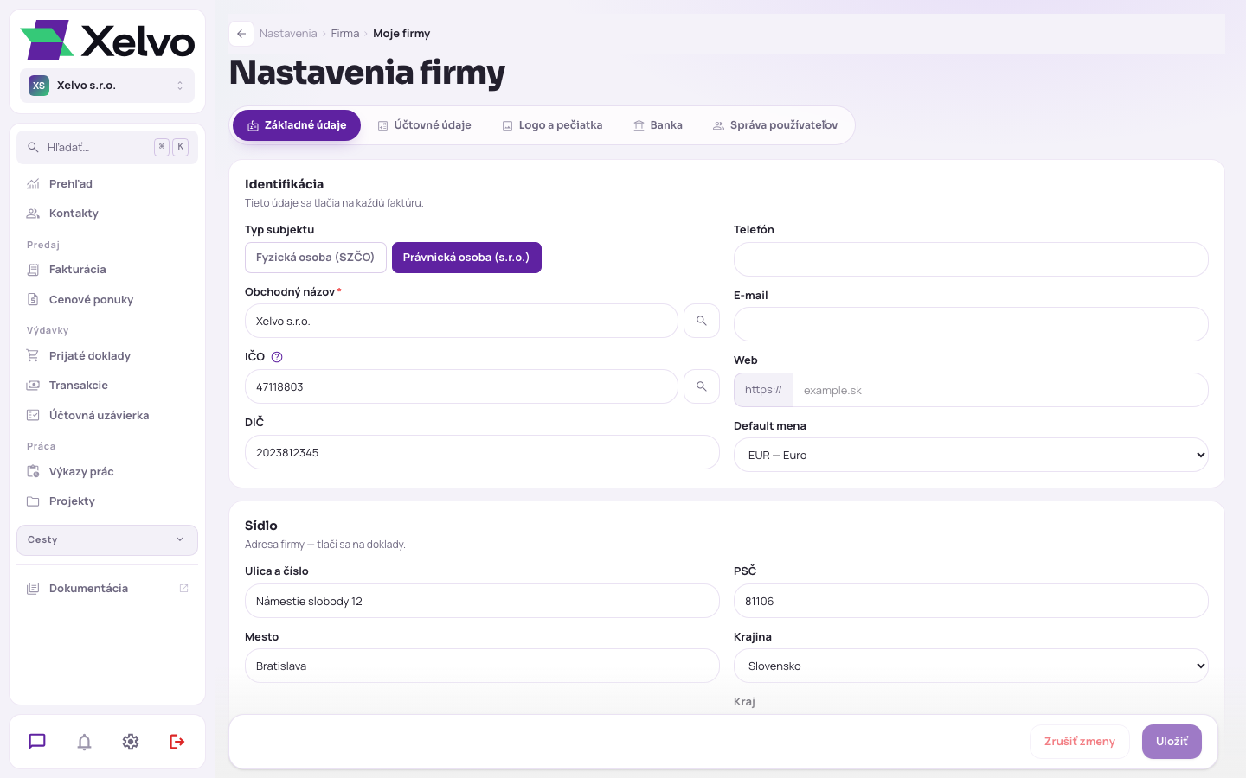Go to Fakturácia
The image size is (1246, 778).
(x=107, y=270)
